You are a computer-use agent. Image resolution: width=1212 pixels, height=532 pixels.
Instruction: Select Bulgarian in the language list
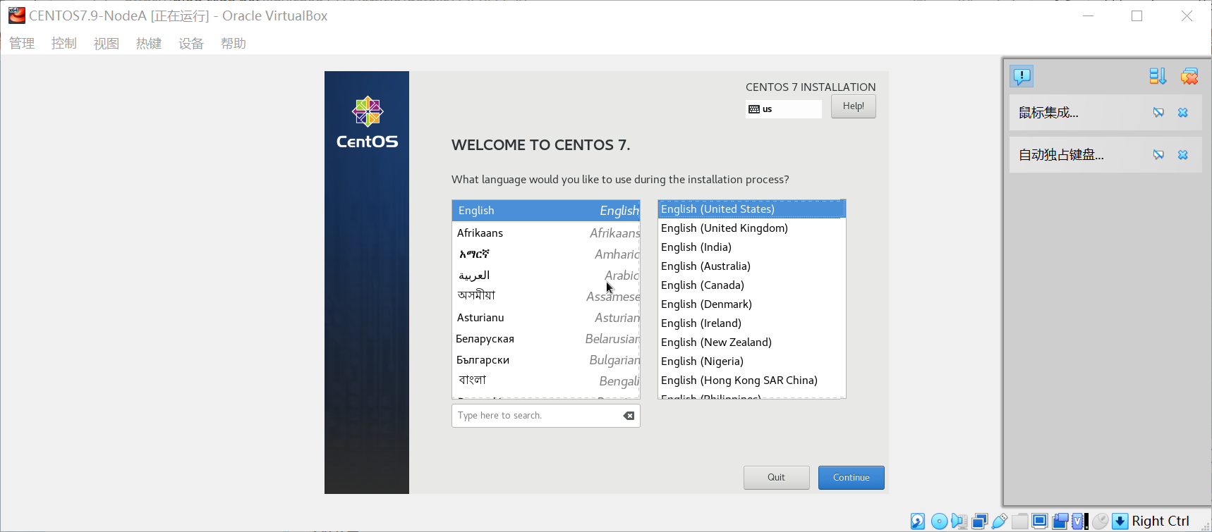546,359
